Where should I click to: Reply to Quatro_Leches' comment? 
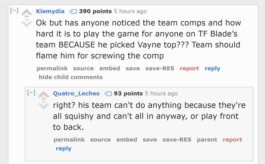(x=63, y=148)
